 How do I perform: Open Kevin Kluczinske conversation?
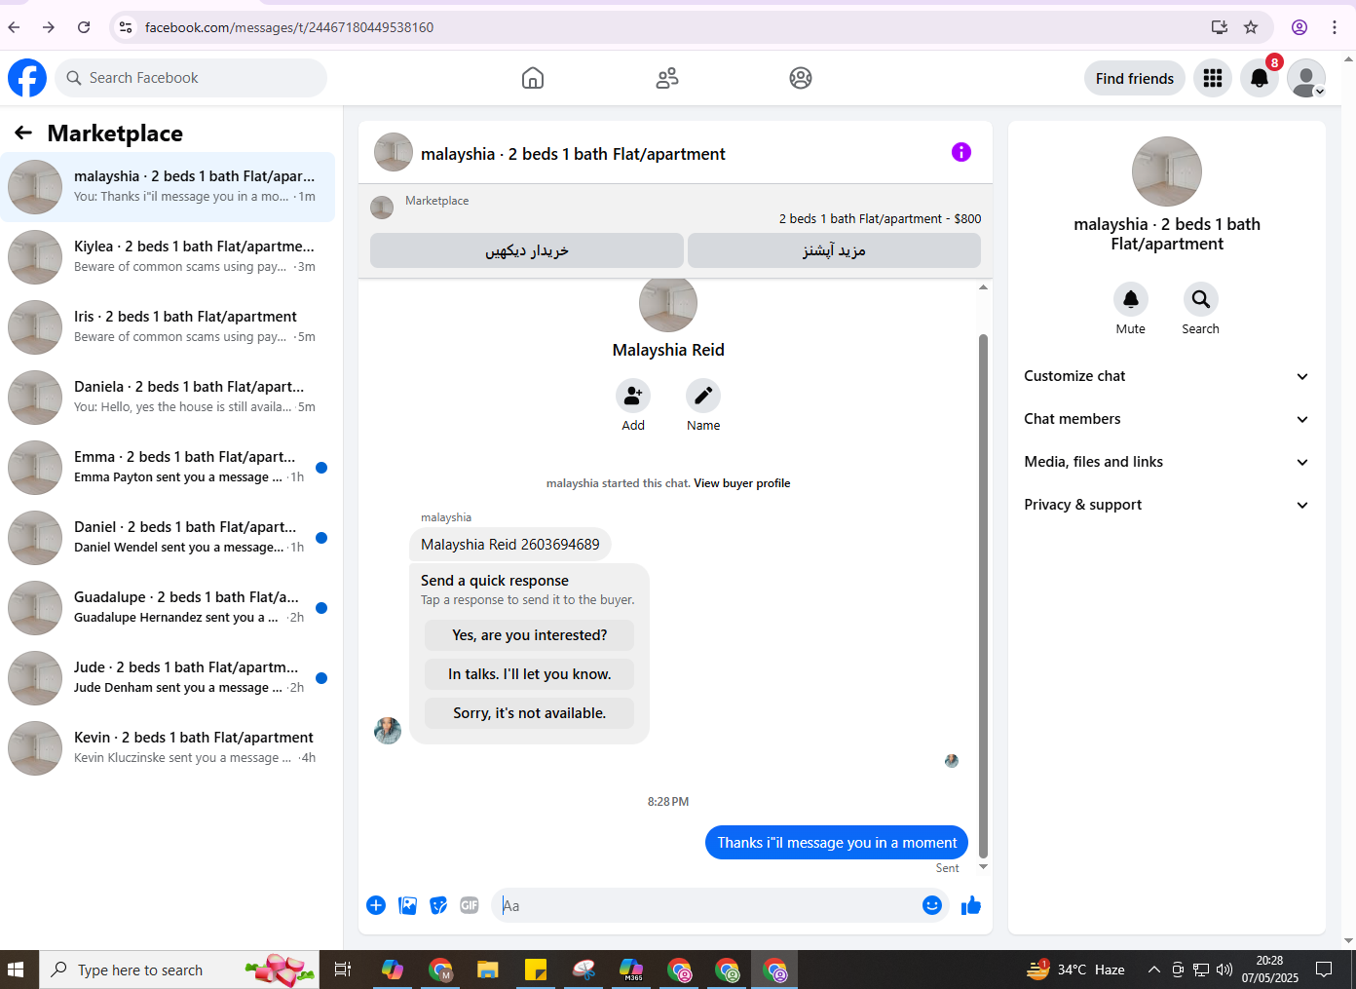tap(168, 747)
